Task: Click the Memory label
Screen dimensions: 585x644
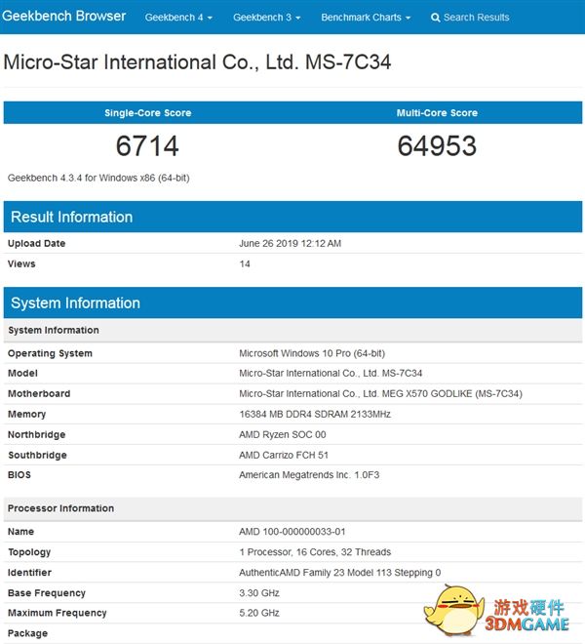Action: tap(26, 414)
